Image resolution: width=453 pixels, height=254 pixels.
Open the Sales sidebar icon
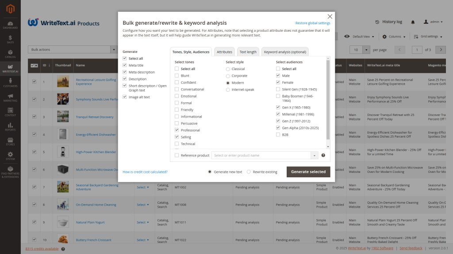coord(10,40)
